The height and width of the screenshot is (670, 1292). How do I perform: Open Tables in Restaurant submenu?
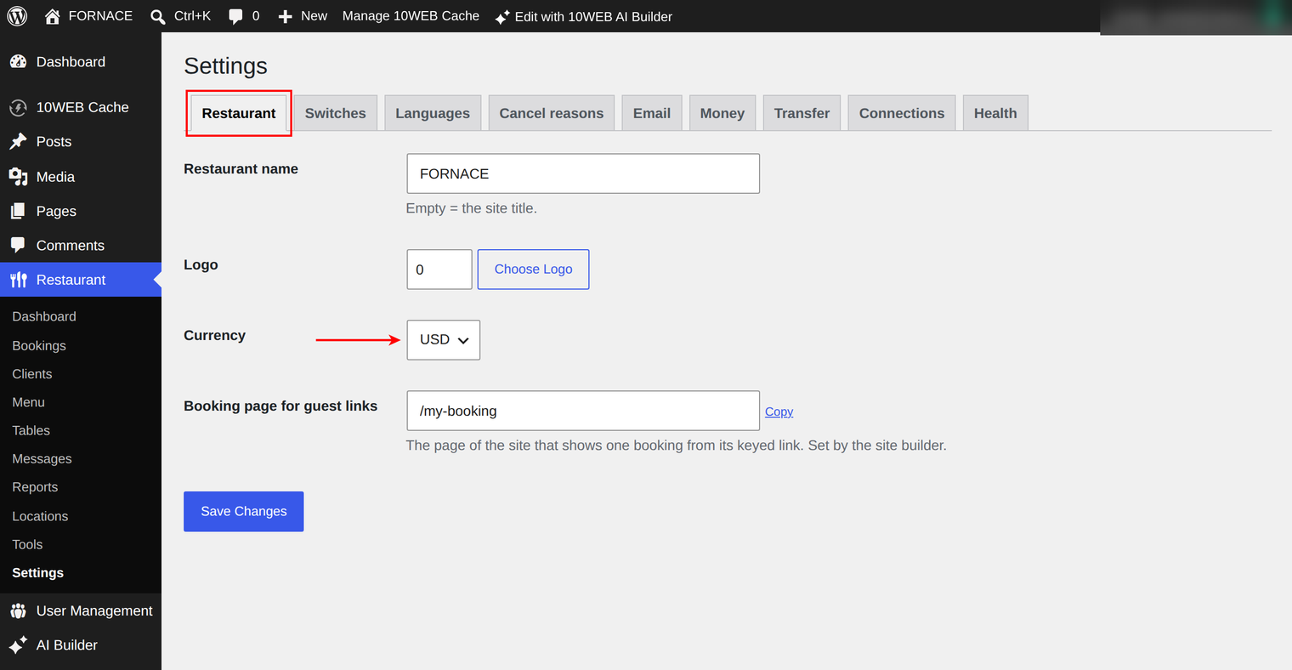click(31, 431)
